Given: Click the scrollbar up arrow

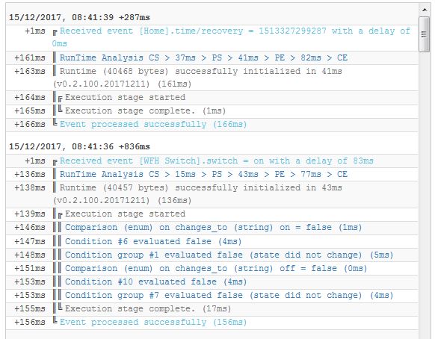Looking at the screenshot, I should (x=425, y=10).
